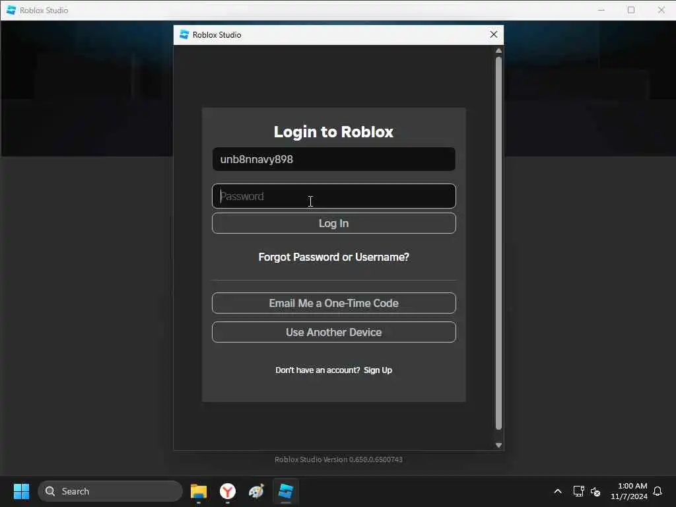Open the clock showing 1:00 AM
The image size is (676, 507).
click(x=629, y=491)
